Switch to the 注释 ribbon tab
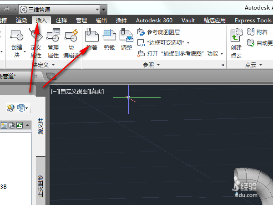Image resolution: width=273 pixels, height=205 pixels. 61,20
